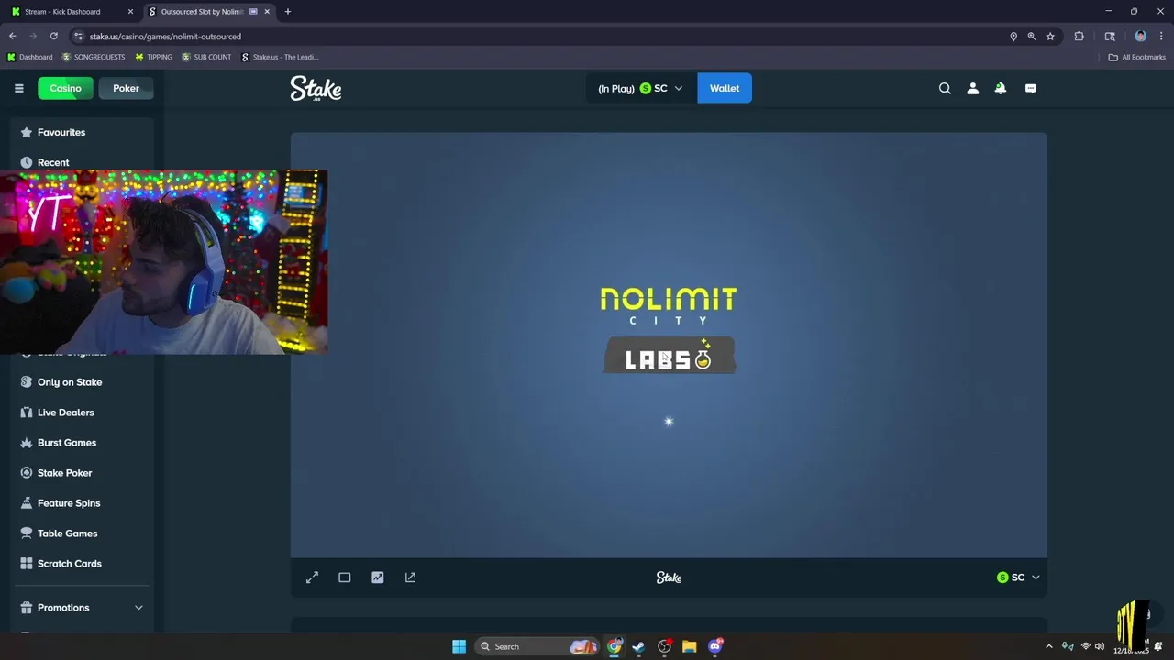Switch to Stream - Kick Dashboard browser tab
This screenshot has width=1174, height=660.
point(71,12)
